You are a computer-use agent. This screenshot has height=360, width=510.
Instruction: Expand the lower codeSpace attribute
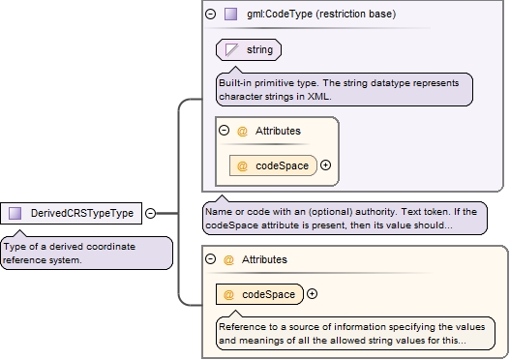(312, 294)
